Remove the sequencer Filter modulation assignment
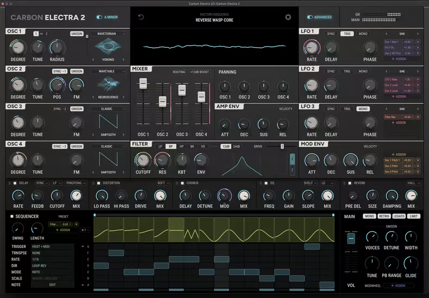The image size is (429, 298). [77, 224]
